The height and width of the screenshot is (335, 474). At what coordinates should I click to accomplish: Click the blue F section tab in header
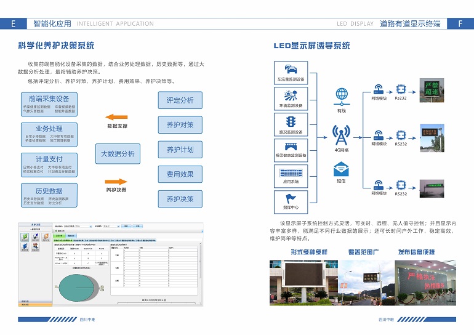coord(460,23)
